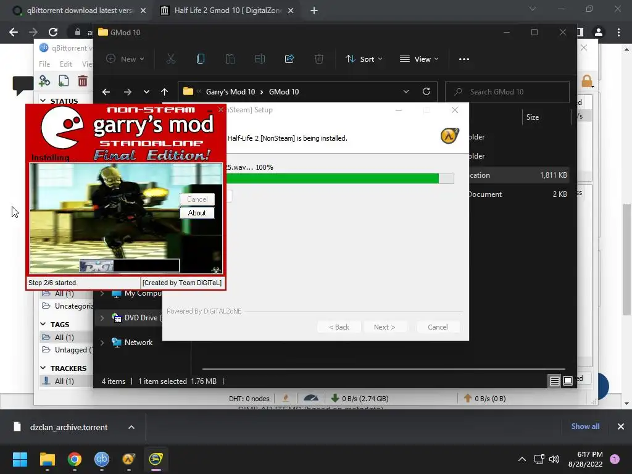Go up one folder level in Explorer

click(164, 92)
